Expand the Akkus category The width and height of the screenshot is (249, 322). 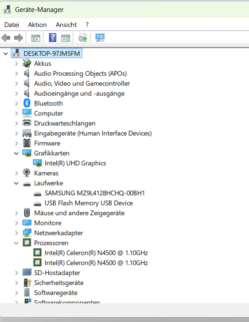pos(16,64)
